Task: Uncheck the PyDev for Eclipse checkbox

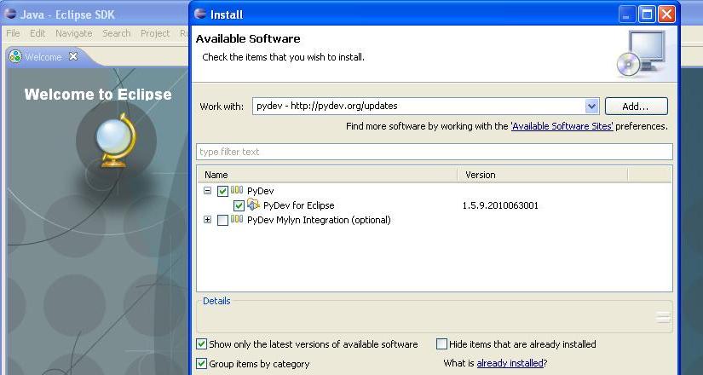Action: 239,205
